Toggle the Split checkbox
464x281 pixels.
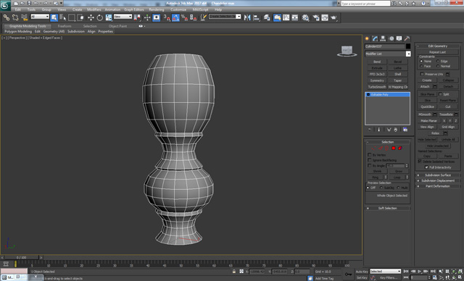pyautogui.click(x=440, y=94)
